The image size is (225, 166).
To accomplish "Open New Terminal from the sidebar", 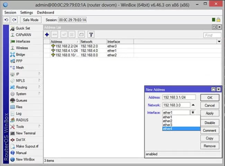I will click(25, 133).
